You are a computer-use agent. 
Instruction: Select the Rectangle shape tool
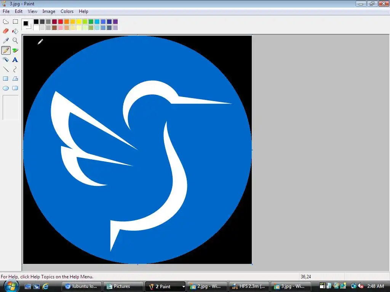[x=6, y=79]
